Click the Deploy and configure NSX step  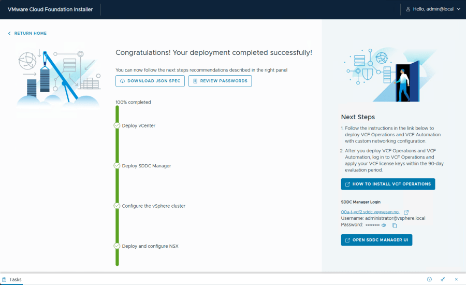pos(150,246)
